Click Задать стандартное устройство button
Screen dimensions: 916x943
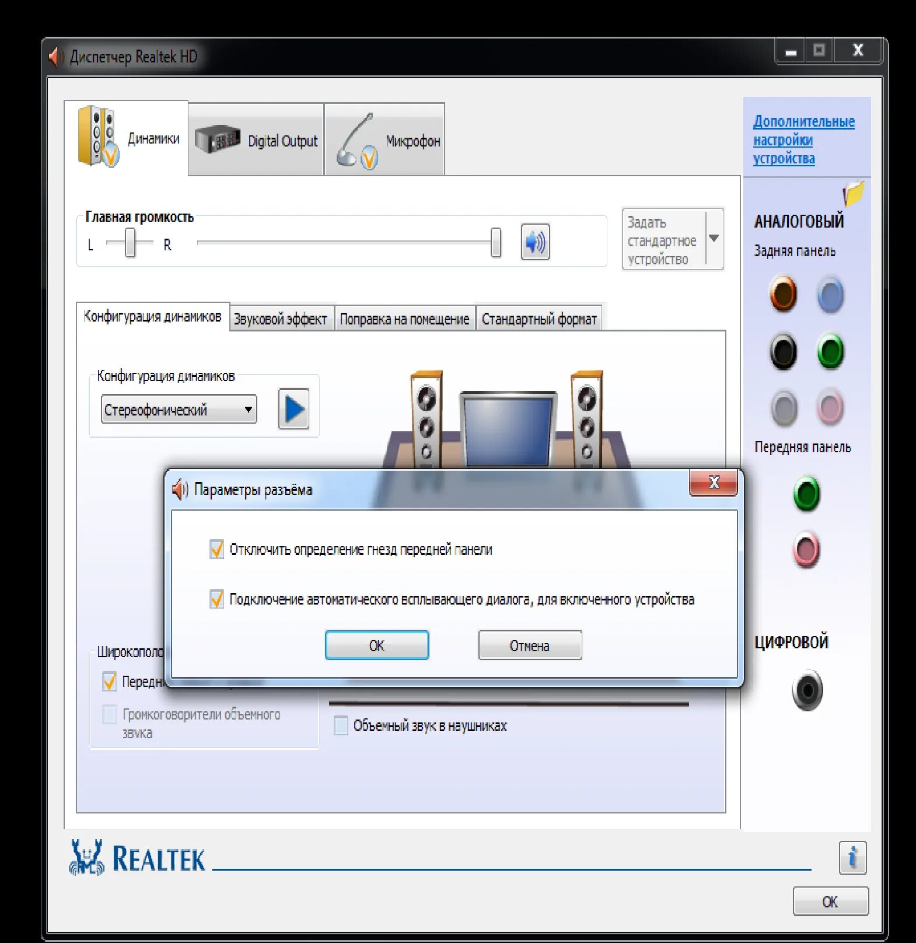664,239
